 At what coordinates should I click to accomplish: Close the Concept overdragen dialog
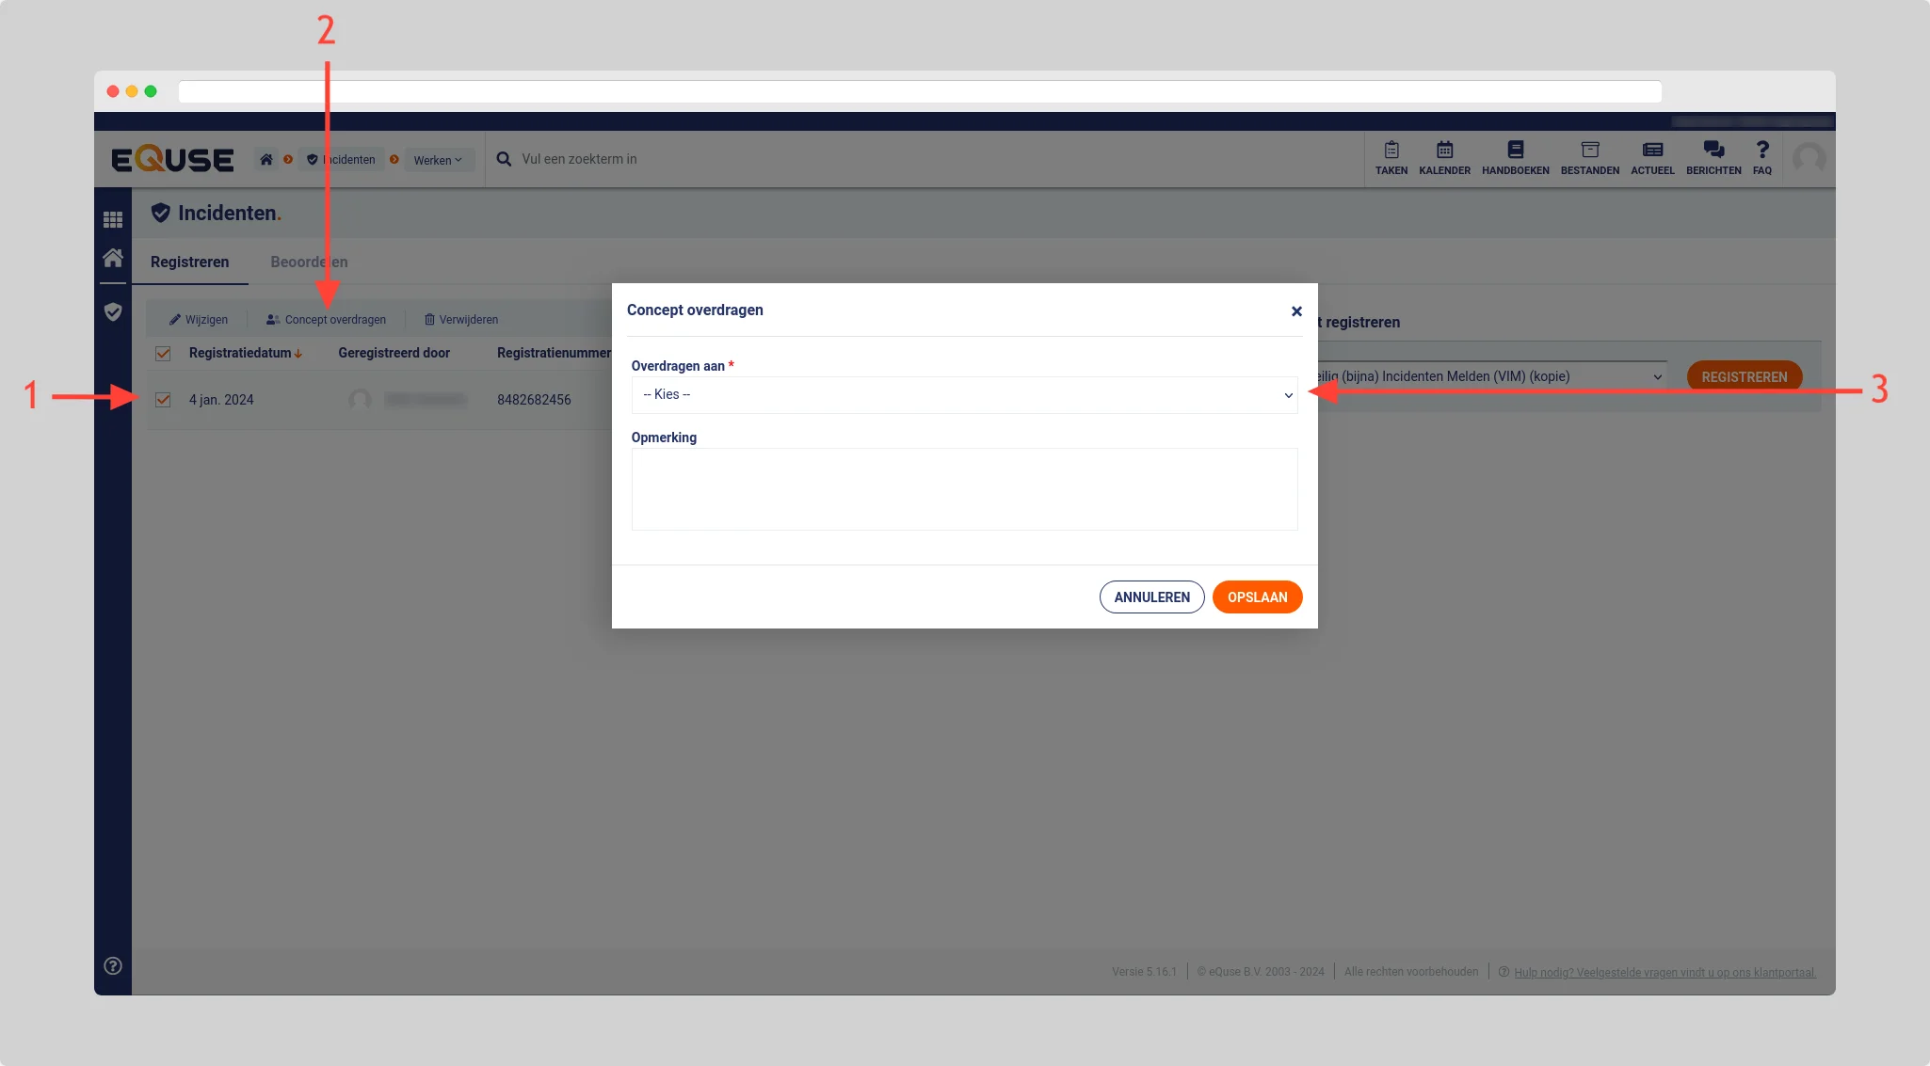(x=1296, y=311)
